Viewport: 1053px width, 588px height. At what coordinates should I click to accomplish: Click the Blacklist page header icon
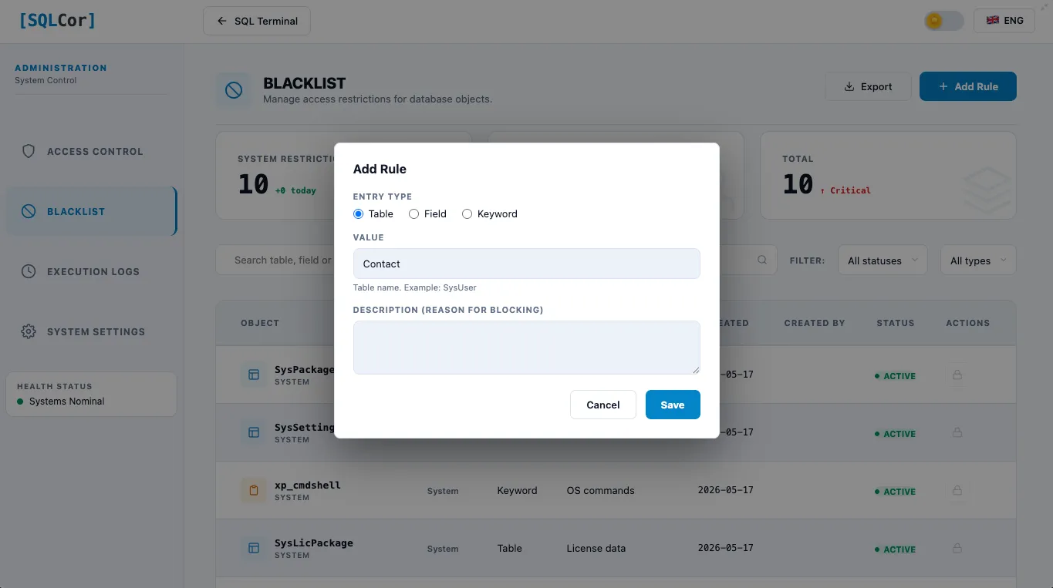coord(233,91)
